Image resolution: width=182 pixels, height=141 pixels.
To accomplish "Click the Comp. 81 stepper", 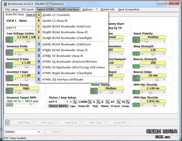I will click(x=128, y=102).
